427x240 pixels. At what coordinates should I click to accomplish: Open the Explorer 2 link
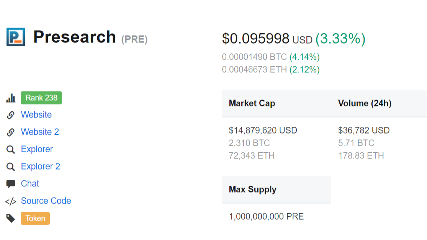coord(40,167)
